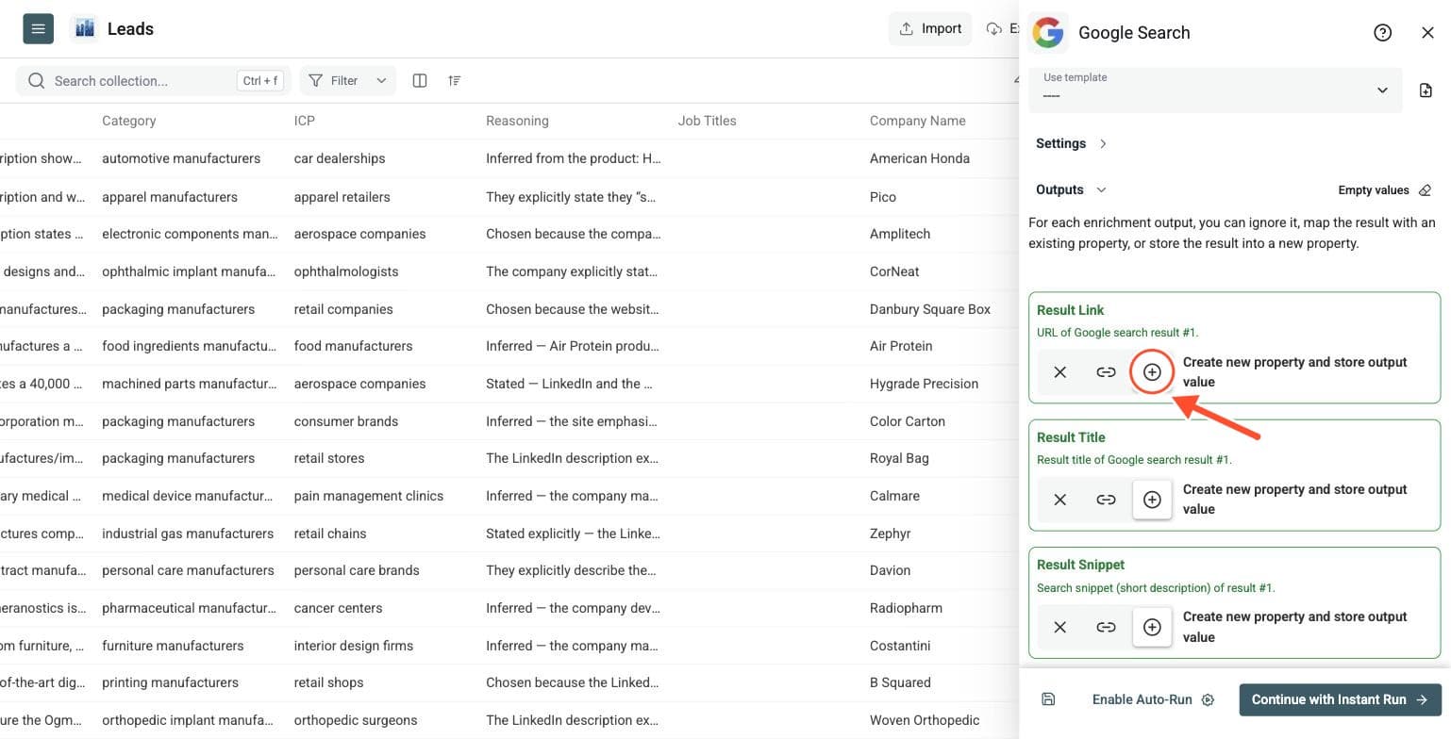1451x739 pixels.
Task: Click the Color Carton cell
Action: coord(908,421)
